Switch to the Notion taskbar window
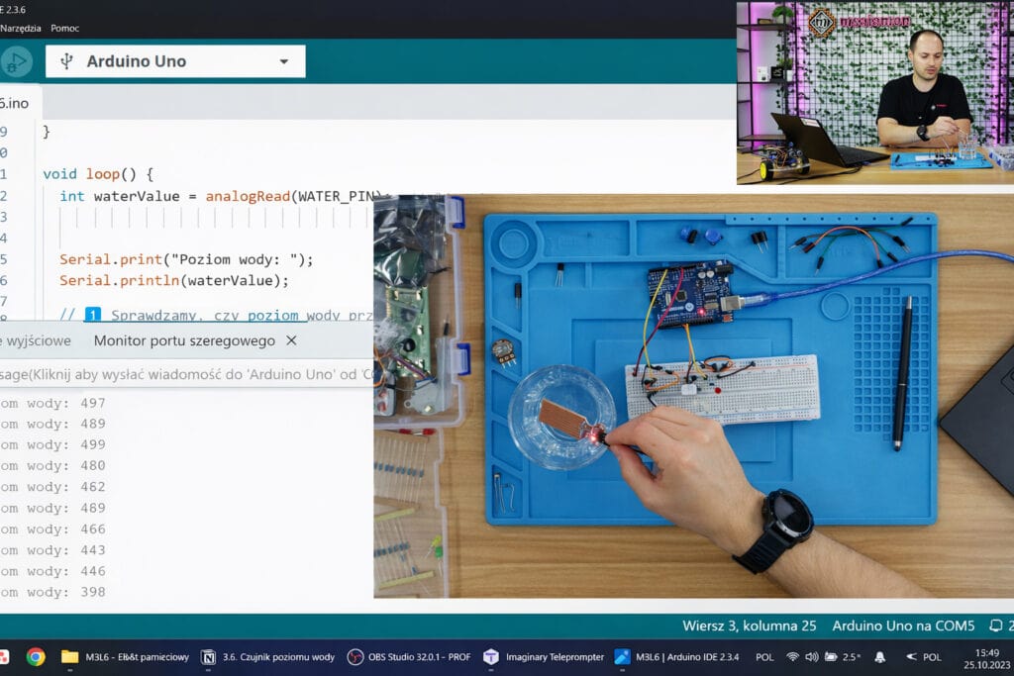1014x676 pixels. [x=265, y=657]
